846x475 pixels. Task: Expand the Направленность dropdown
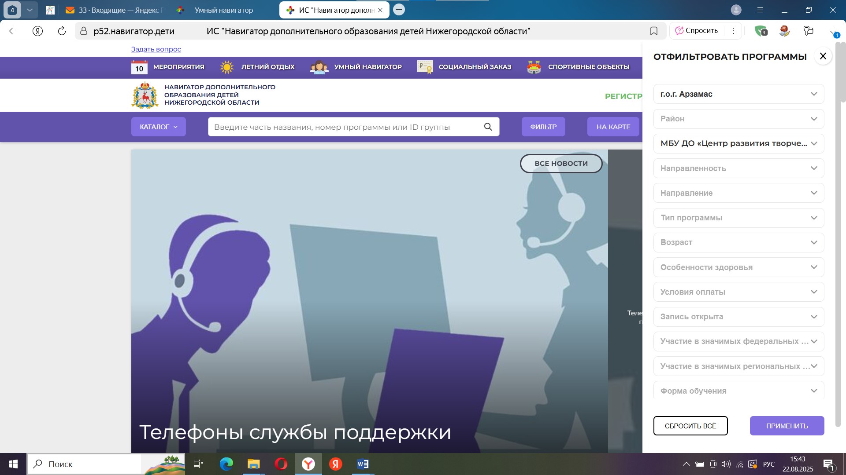(x=738, y=168)
